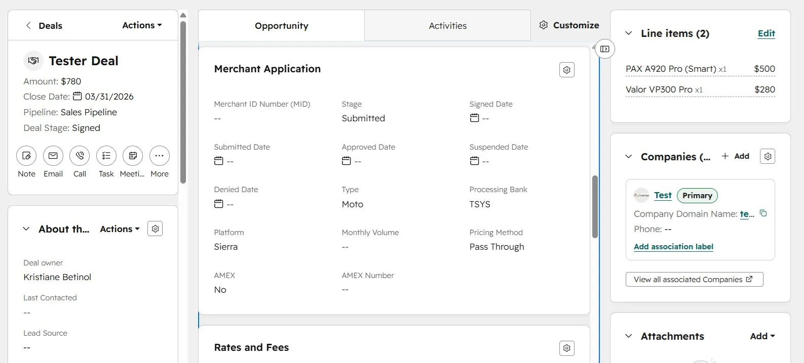Open the More actions ellipsis

tap(160, 156)
